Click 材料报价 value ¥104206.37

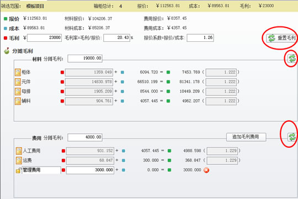coord(100,19)
